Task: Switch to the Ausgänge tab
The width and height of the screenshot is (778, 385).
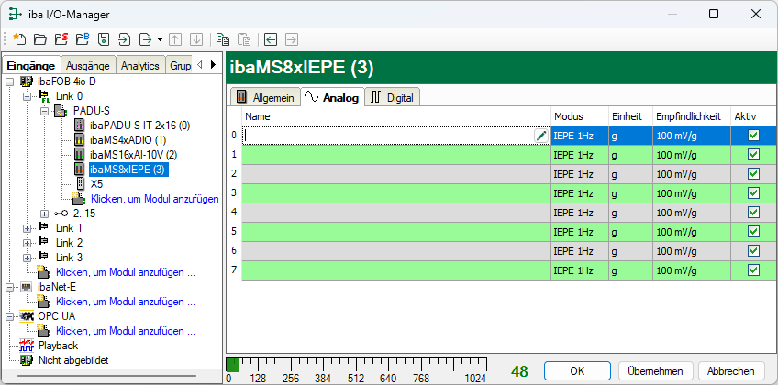Action: point(88,65)
